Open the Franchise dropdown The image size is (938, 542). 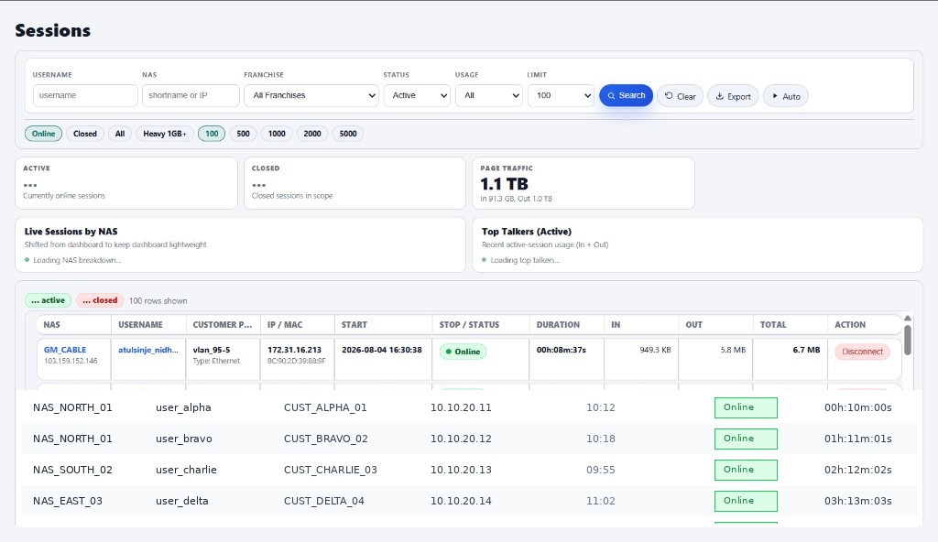[311, 95]
